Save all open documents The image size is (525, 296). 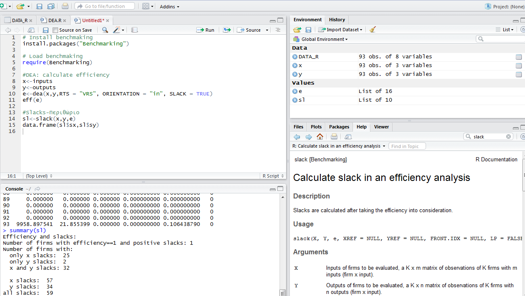pos(51,6)
